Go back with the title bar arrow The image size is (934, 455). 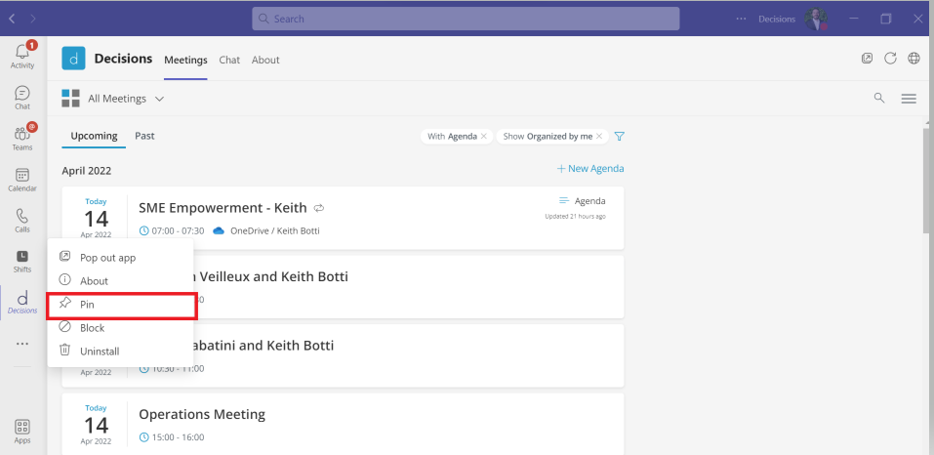(12, 19)
